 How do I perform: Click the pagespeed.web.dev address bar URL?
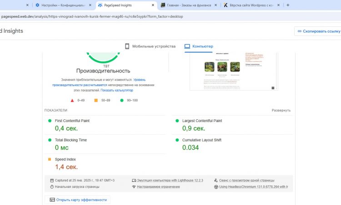click(92, 16)
